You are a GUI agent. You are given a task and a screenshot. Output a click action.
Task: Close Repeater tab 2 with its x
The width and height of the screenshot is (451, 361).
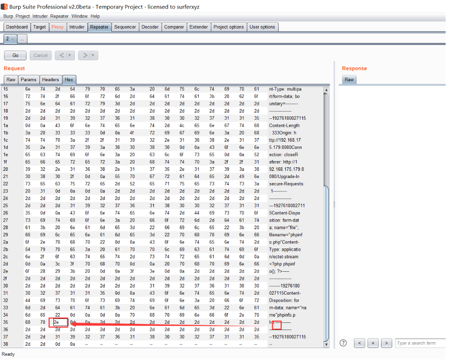13,39
